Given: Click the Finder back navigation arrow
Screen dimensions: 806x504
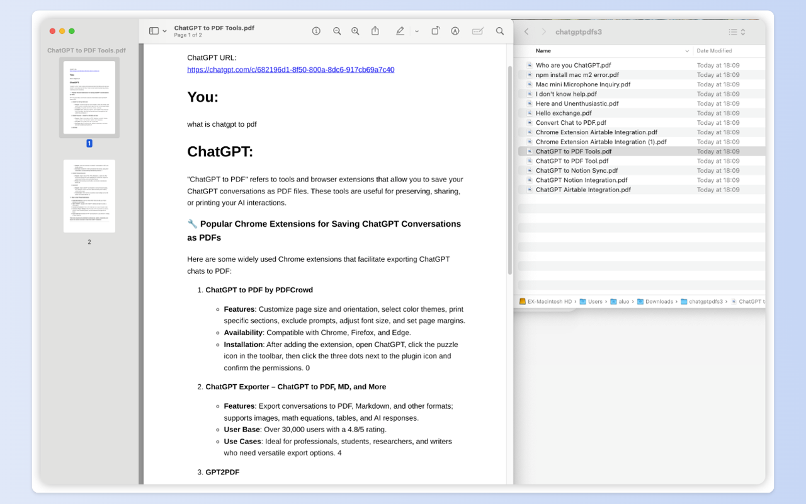Looking at the screenshot, I should tap(526, 30).
